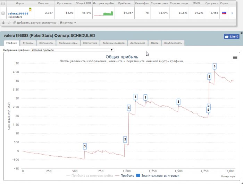Viewport: 243px width, 184px height.
Task: Sort by the Прибыль column header
Action: pos(124,3)
